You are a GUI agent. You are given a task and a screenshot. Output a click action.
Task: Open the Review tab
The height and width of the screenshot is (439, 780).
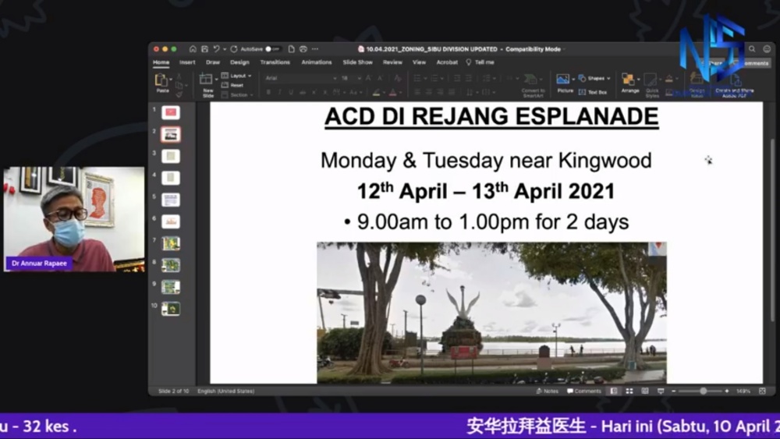pos(392,62)
